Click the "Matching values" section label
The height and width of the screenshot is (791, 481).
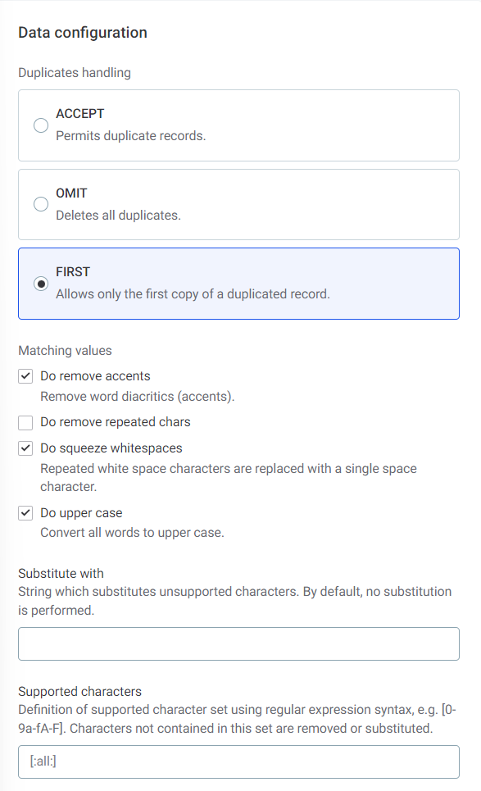pos(65,350)
